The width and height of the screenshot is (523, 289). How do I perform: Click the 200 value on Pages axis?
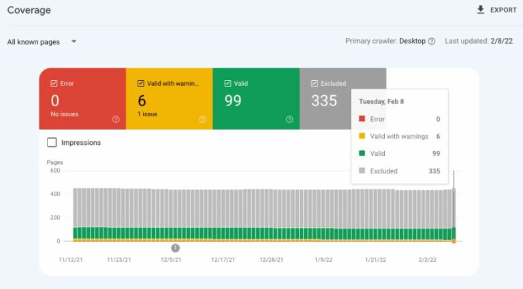(x=55, y=218)
